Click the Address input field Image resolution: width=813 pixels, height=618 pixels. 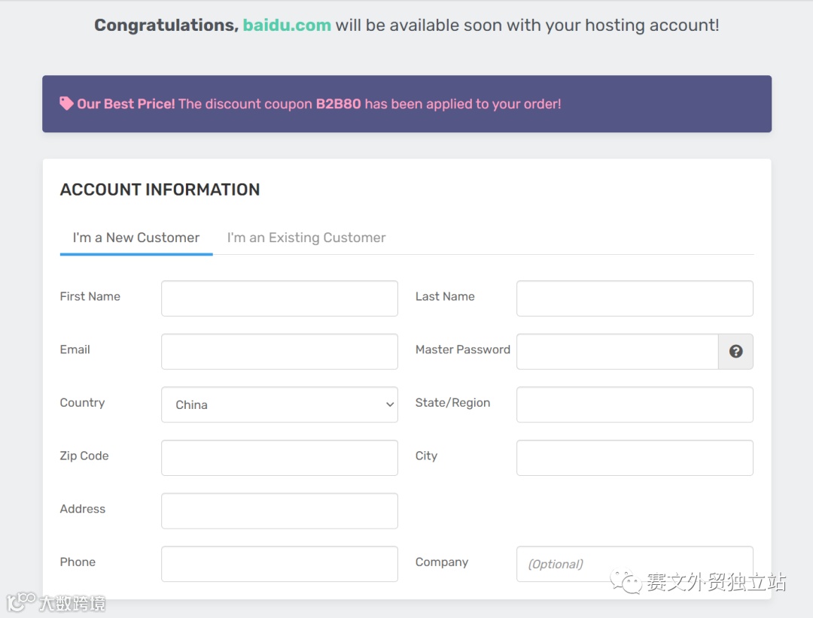(279, 511)
